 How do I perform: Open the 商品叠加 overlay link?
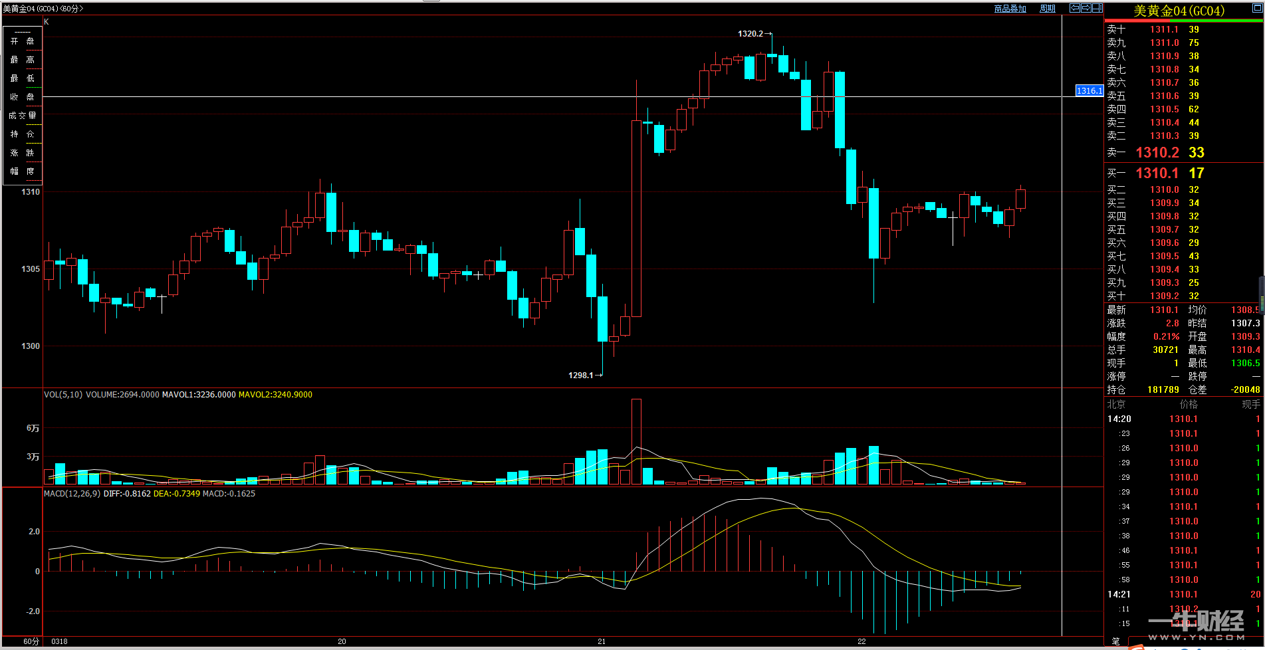coord(1010,9)
